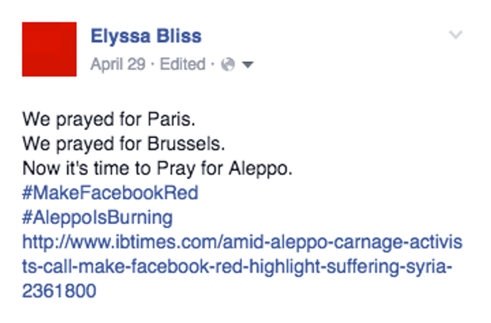Follow the ibtimes.com link's first line
The width and height of the screenshot is (491, 323).
(242, 242)
